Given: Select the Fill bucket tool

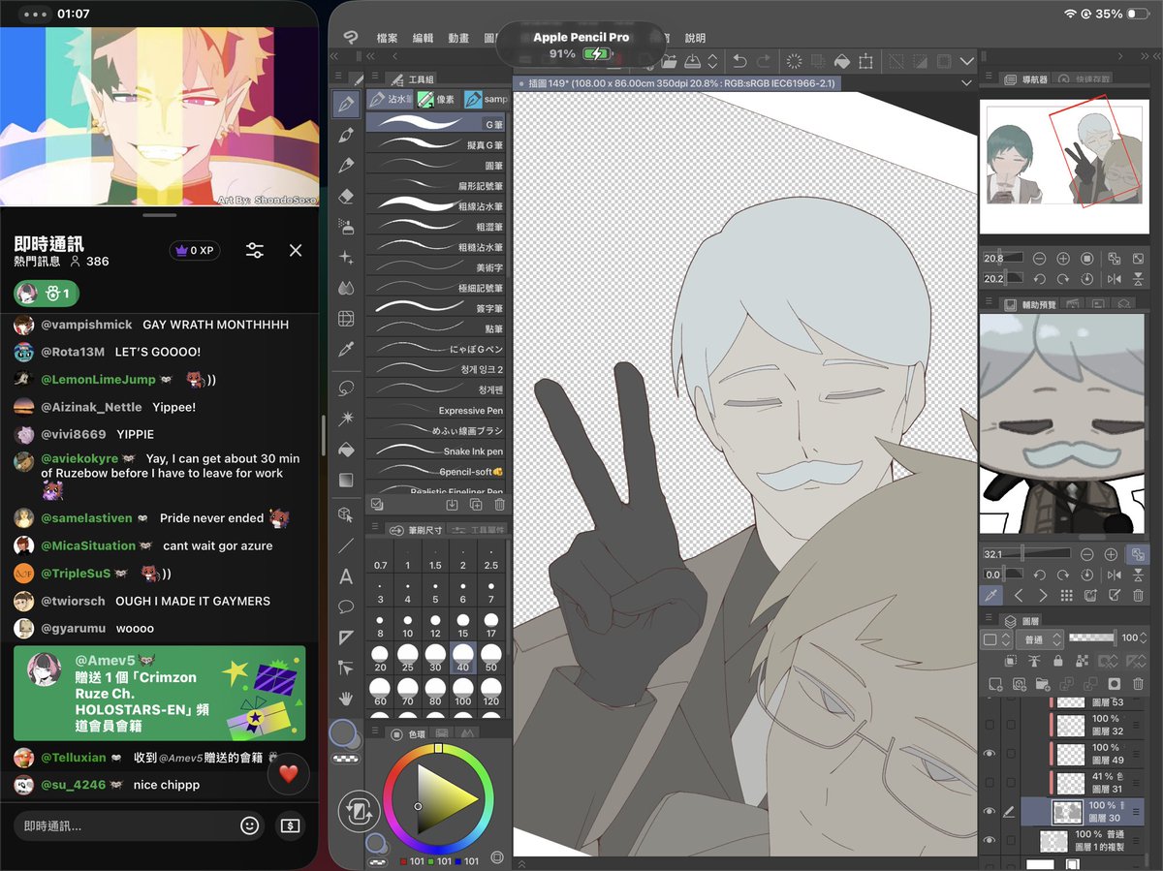Looking at the screenshot, I should 346,450.
